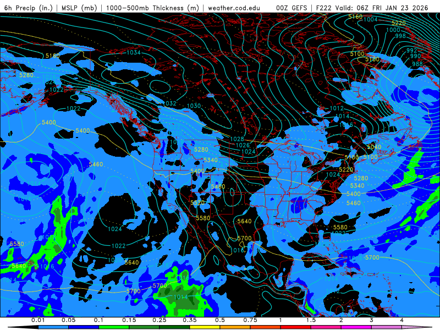Click the legend value 0.05
Viewport: 440px width, 330px height.
tap(68, 320)
